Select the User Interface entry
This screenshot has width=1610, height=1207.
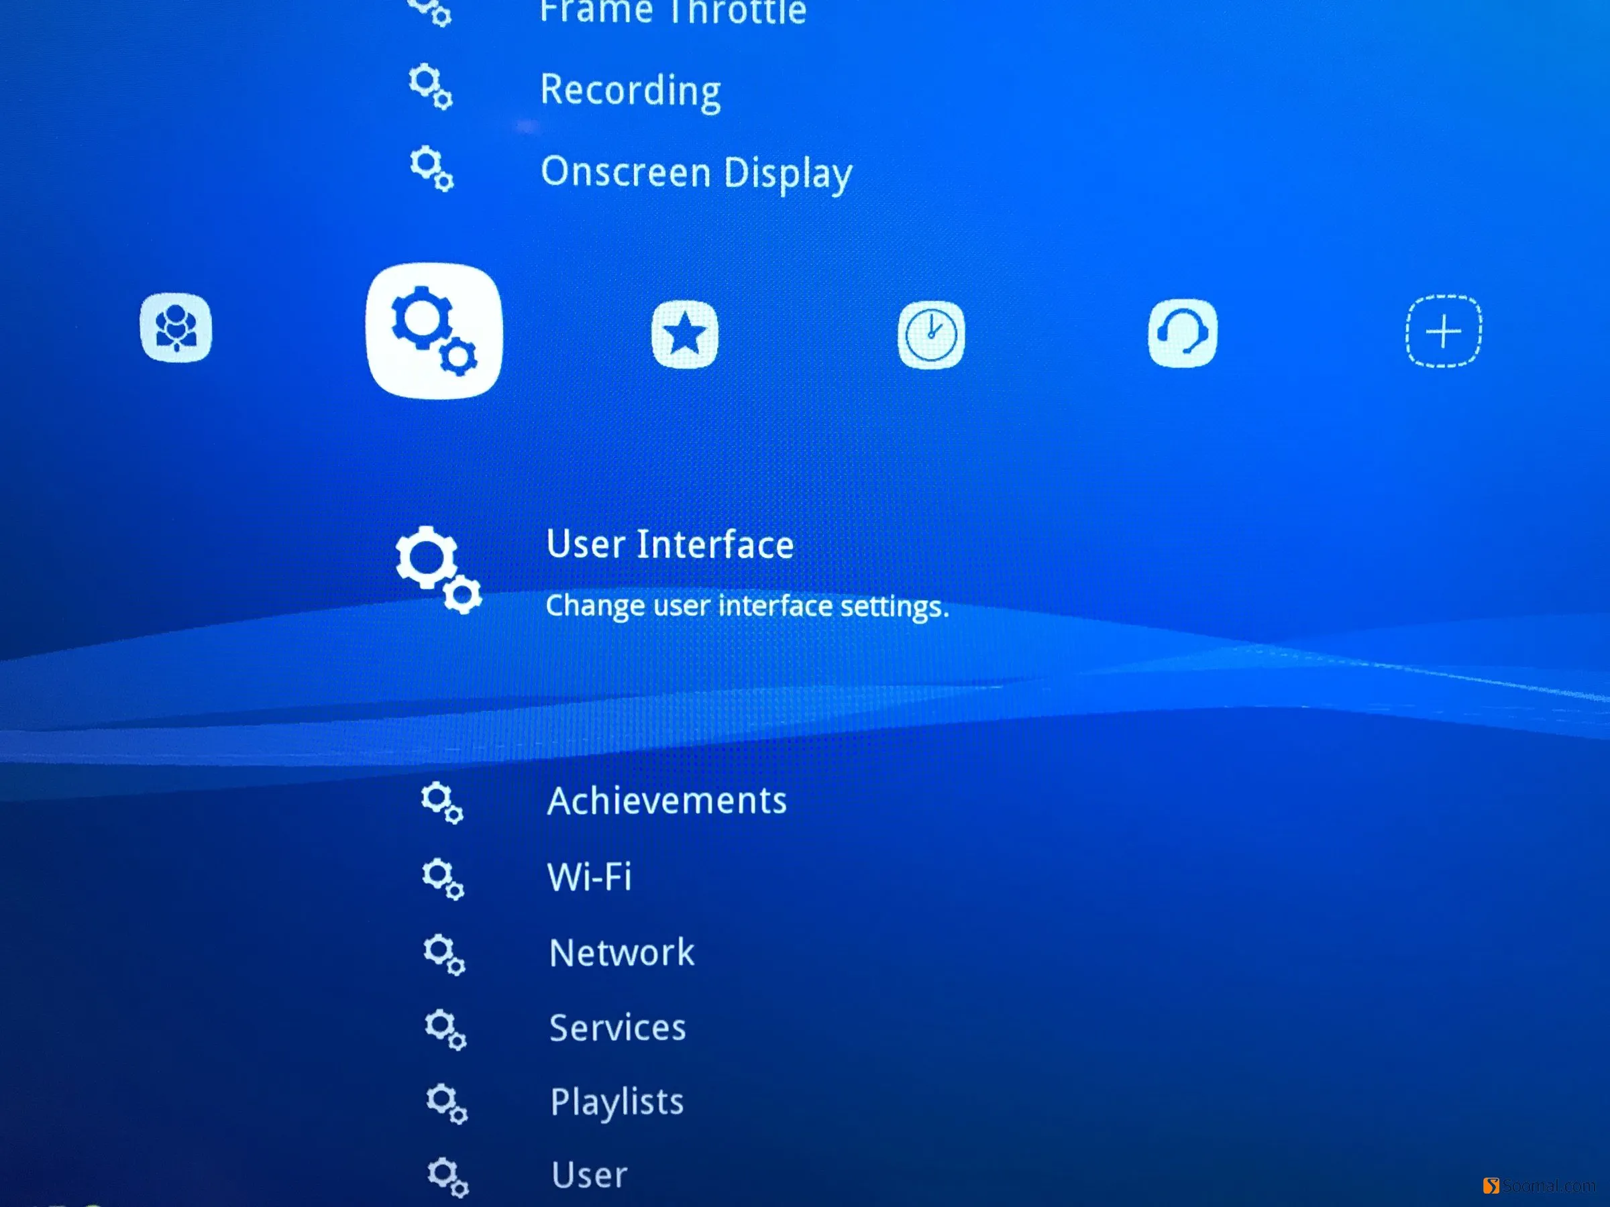click(x=669, y=544)
